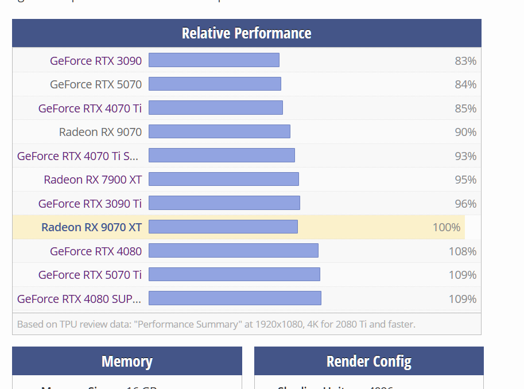The width and height of the screenshot is (524, 389).
Task: Click the 90% bar for Radeon RX 9070
Action: tap(220, 131)
